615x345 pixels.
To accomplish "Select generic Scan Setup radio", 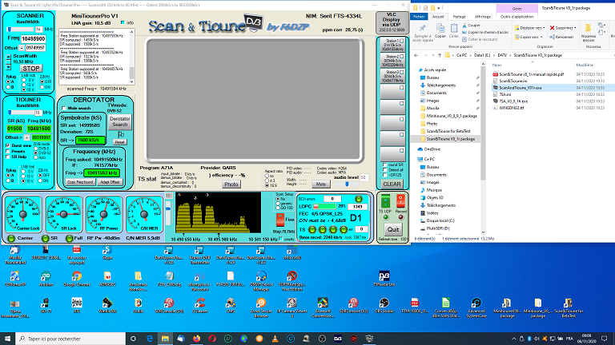I will click(278, 204).
